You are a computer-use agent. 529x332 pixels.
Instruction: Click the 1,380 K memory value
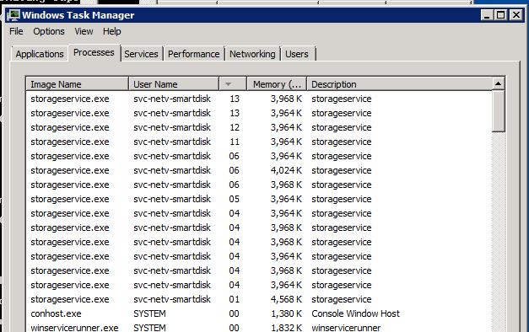pos(286,313)
